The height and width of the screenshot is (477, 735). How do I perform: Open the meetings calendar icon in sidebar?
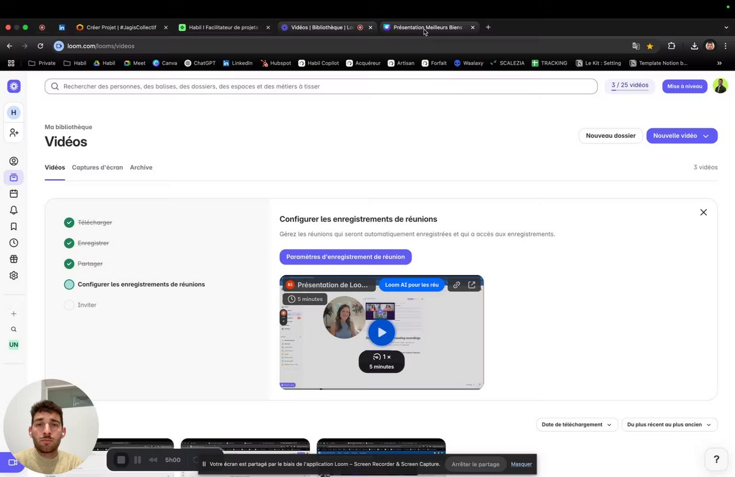pyautogui.click(x=14, y=194)
